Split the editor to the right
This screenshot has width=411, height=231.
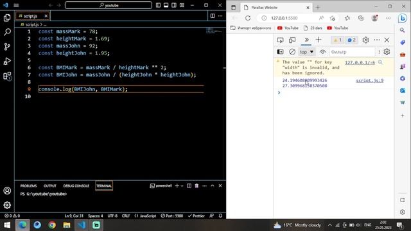pyautogui.click(x=213, y=16)
